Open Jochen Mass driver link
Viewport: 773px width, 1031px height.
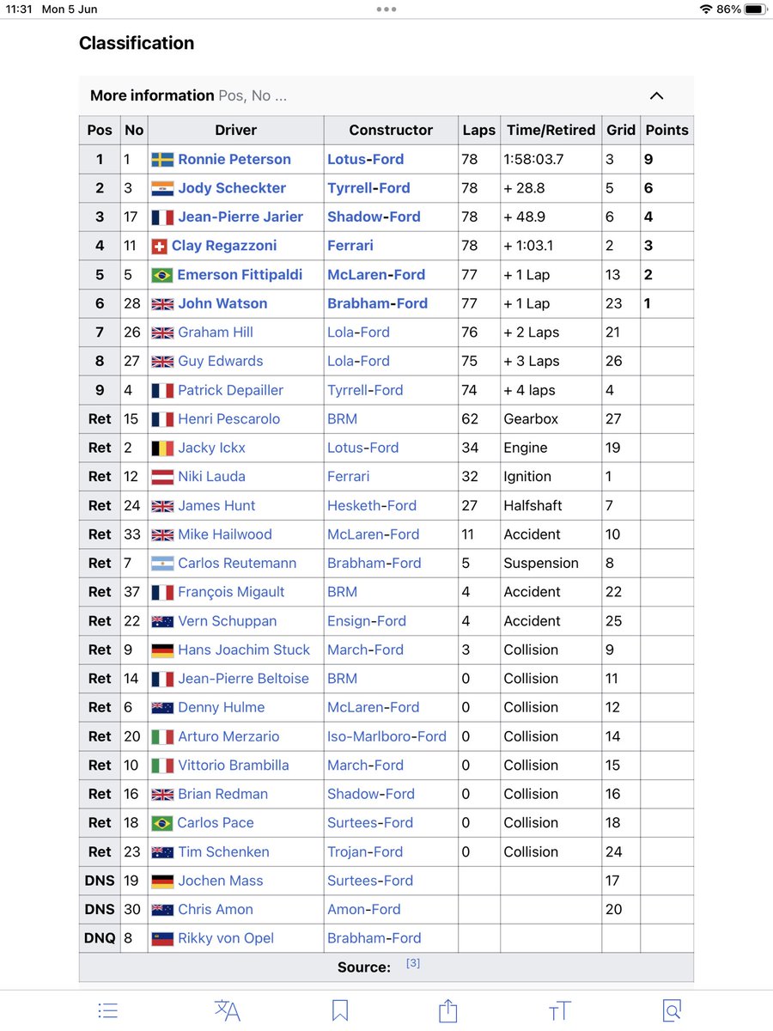coord(221,882)
